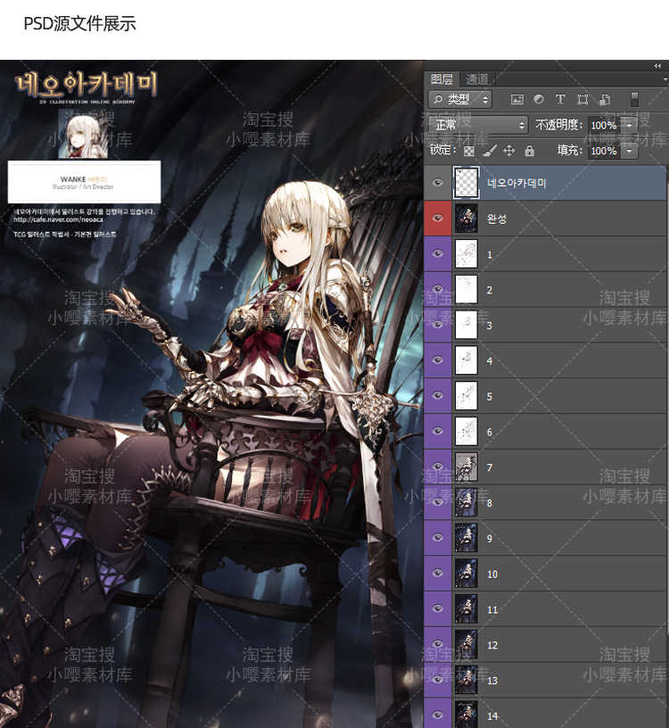Toggle visibility of layer 1
Screen dimensions: 669x728
[437, 253]
